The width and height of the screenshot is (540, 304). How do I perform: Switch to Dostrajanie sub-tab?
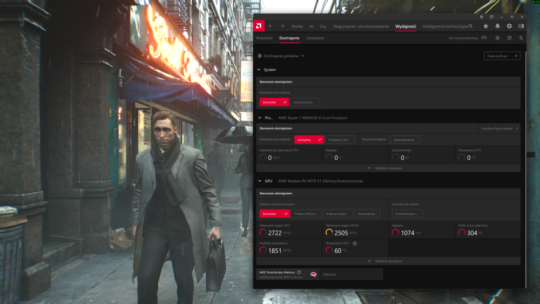(289, 38)
